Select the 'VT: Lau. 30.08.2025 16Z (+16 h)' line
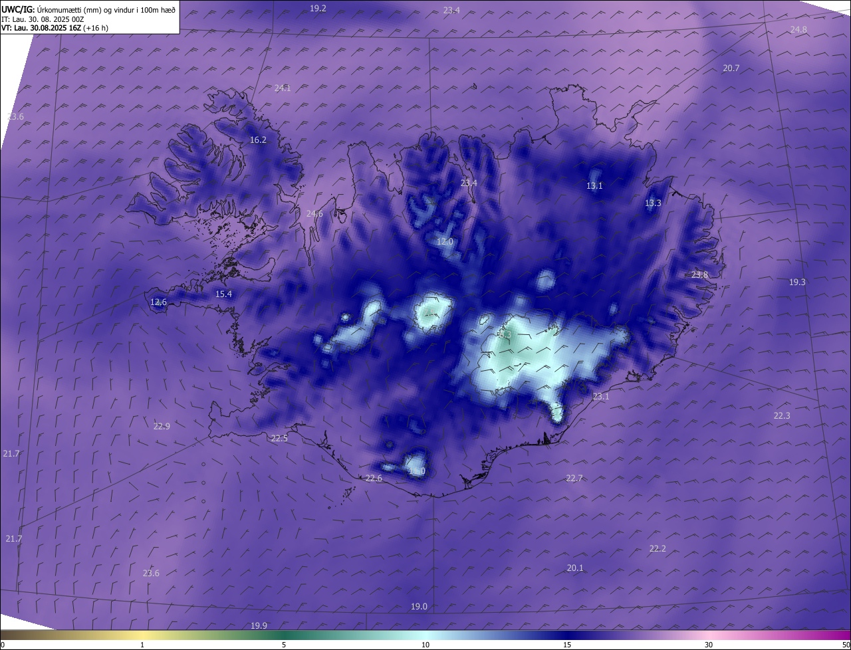 click(x=55, y=28)
